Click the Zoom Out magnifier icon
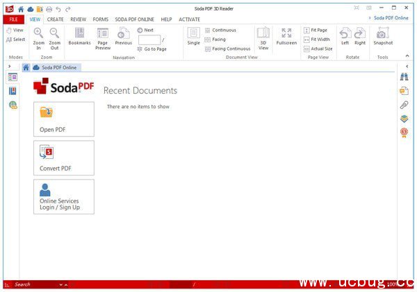This screenshot has height=292, width=417. tap(54, 33)
